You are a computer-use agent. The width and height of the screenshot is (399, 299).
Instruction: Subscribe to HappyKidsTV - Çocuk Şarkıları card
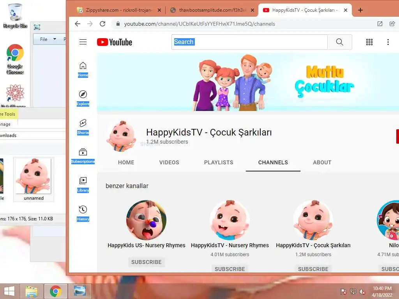[313, 269]
